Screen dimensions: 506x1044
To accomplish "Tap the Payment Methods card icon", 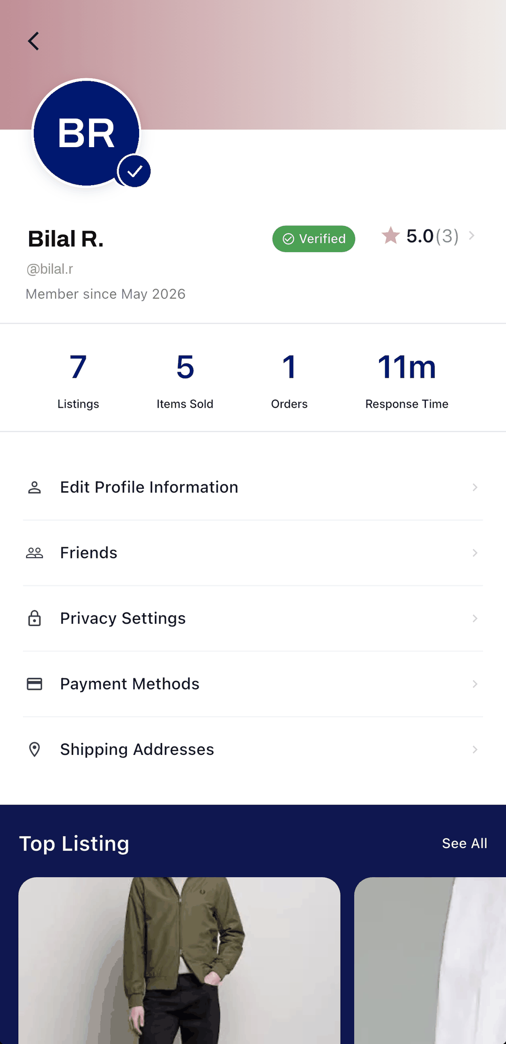I will tap(34, 684).
